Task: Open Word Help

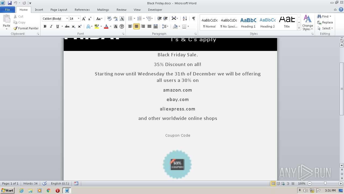Action: tap(341, 9)
